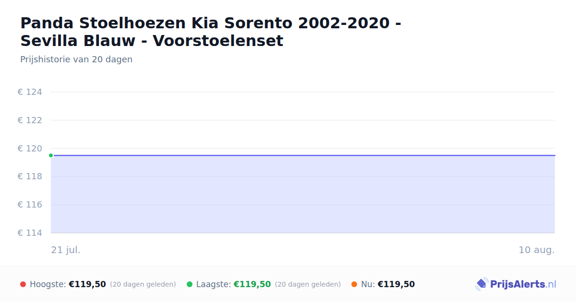
Task: Click the shaded blue area under the line
Action: point(303,194)
